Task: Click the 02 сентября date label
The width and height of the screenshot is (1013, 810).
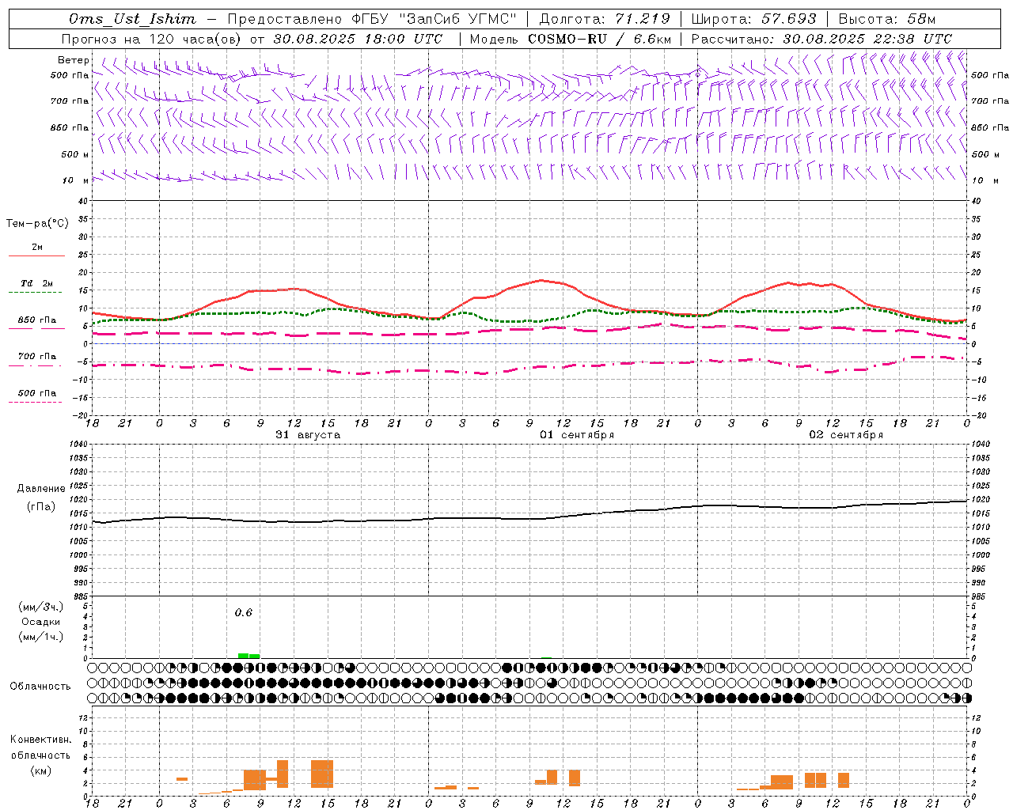Action: click(846, 435)
